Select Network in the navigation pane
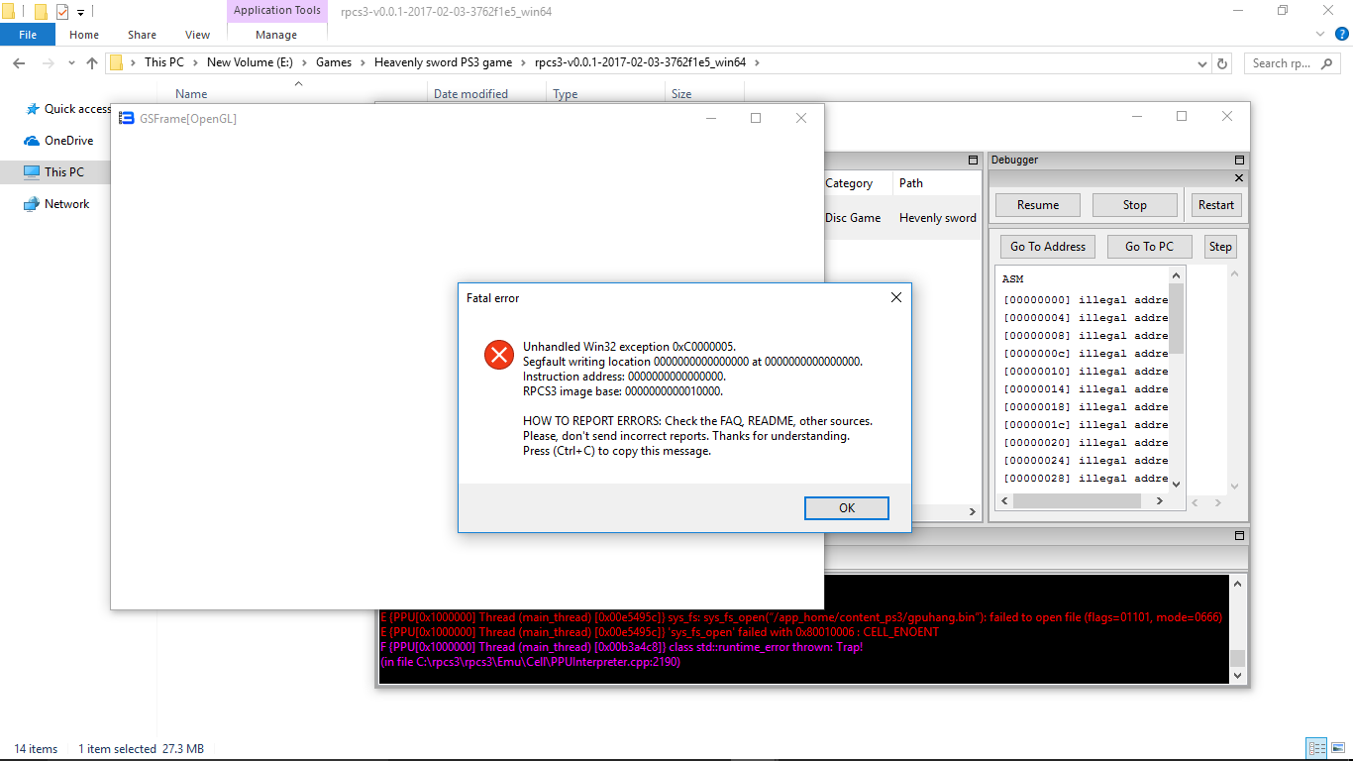Viewport: 1353px width, 761px height. (x=57, y=204)
